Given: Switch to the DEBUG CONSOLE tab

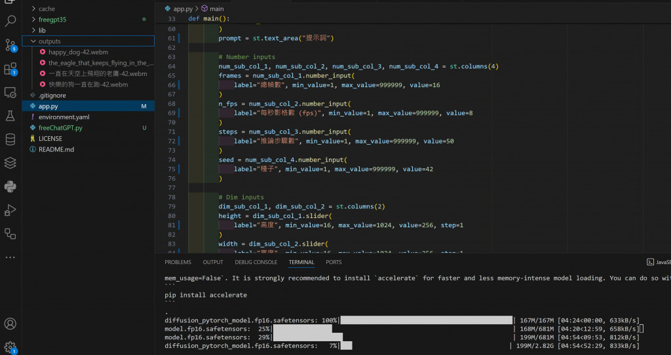Looking at the screenshot, I should click(x=256, y=262).
